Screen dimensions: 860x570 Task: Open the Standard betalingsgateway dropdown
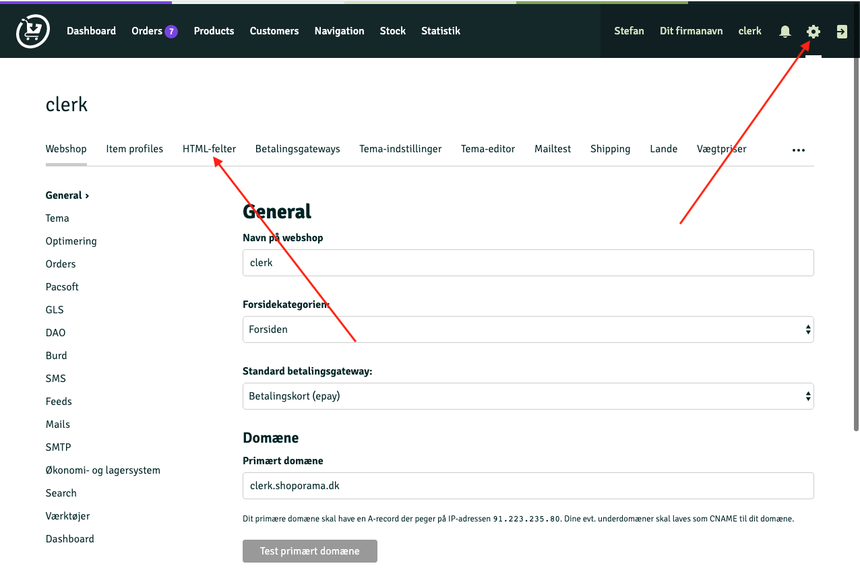(x=528, y=396)
